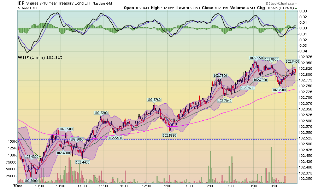
Task: Click the -0.04 MACD axis label
Action: pos(302,51)
